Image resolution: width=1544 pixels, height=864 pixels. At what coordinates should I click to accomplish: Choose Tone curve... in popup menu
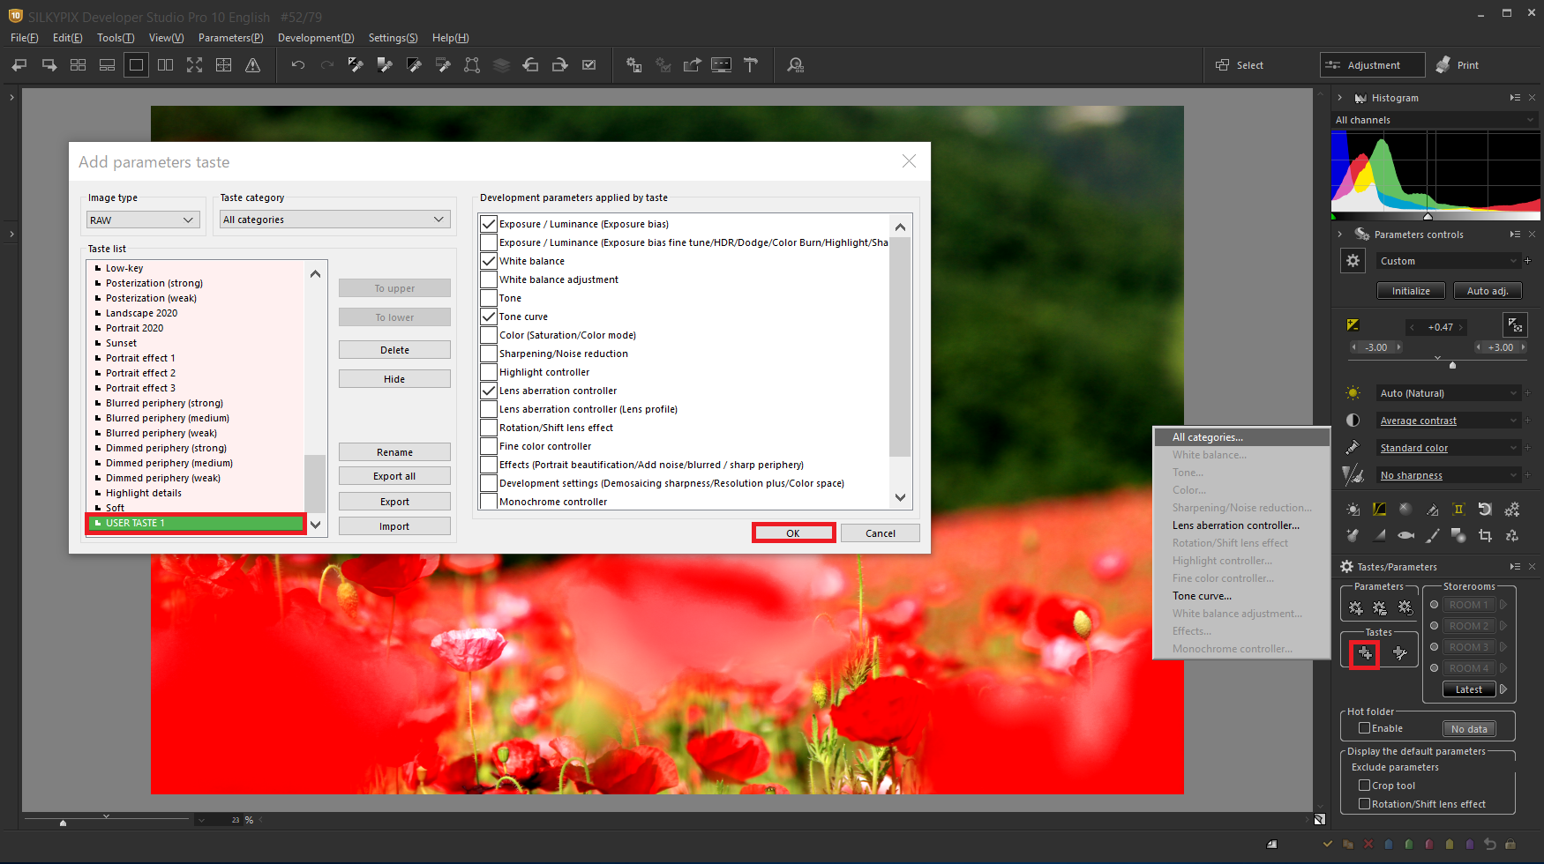(x=1241, y=596)
